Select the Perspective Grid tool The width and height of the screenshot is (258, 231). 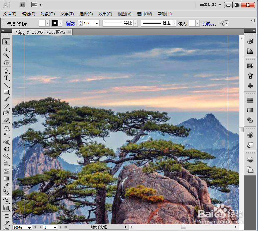coord(6,163)
